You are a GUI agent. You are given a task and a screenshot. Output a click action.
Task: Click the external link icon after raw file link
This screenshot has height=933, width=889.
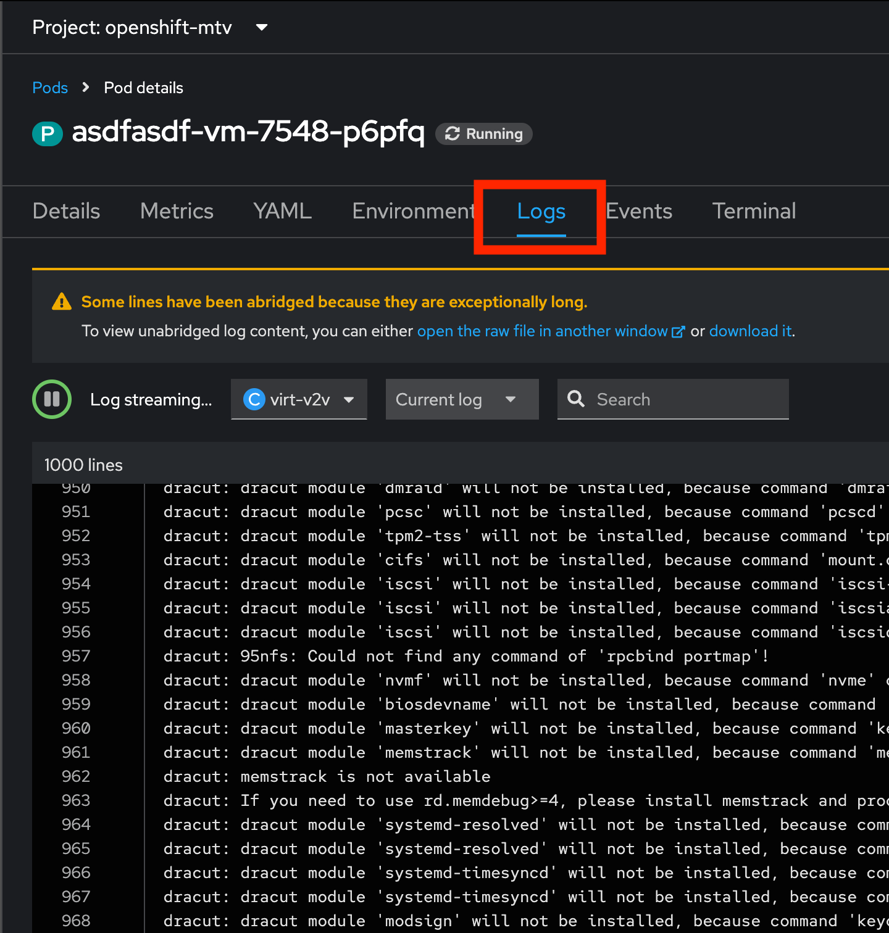pos(678,331)
